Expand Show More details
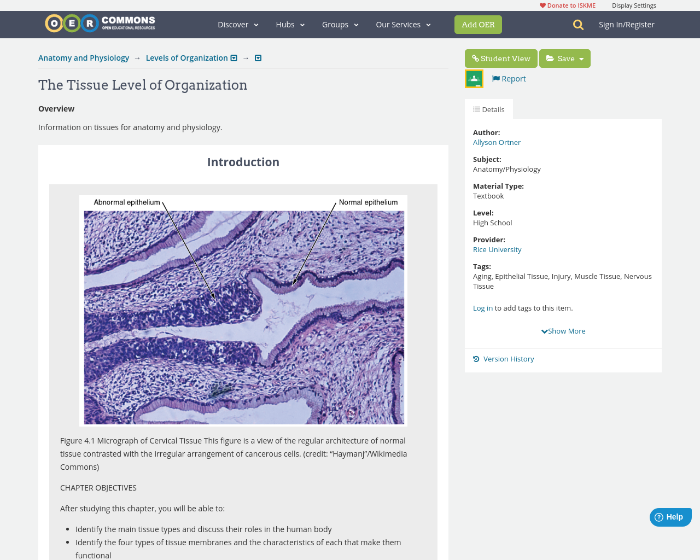 (563, 331)
